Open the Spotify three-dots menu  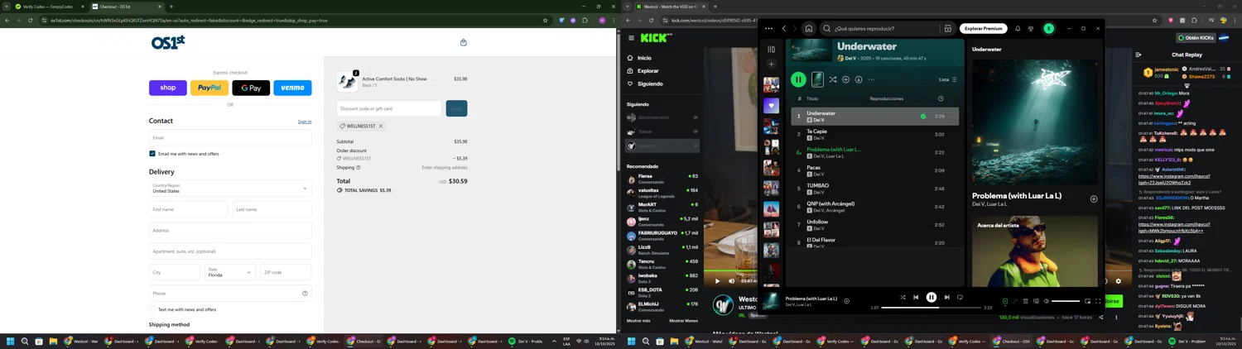click(768, 28)
